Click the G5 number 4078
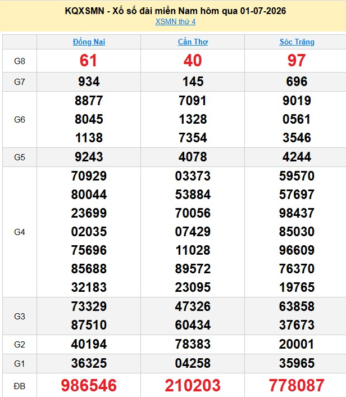 (x=193, y=157)
